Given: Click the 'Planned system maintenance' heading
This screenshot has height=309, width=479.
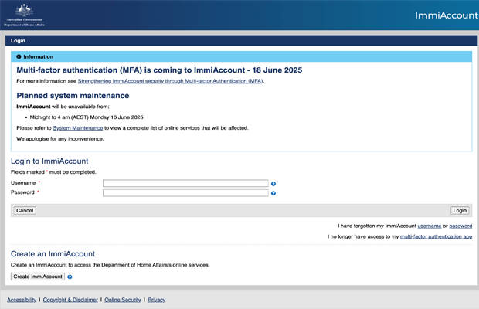Looking at the screenshot, I should click(73, 96).
